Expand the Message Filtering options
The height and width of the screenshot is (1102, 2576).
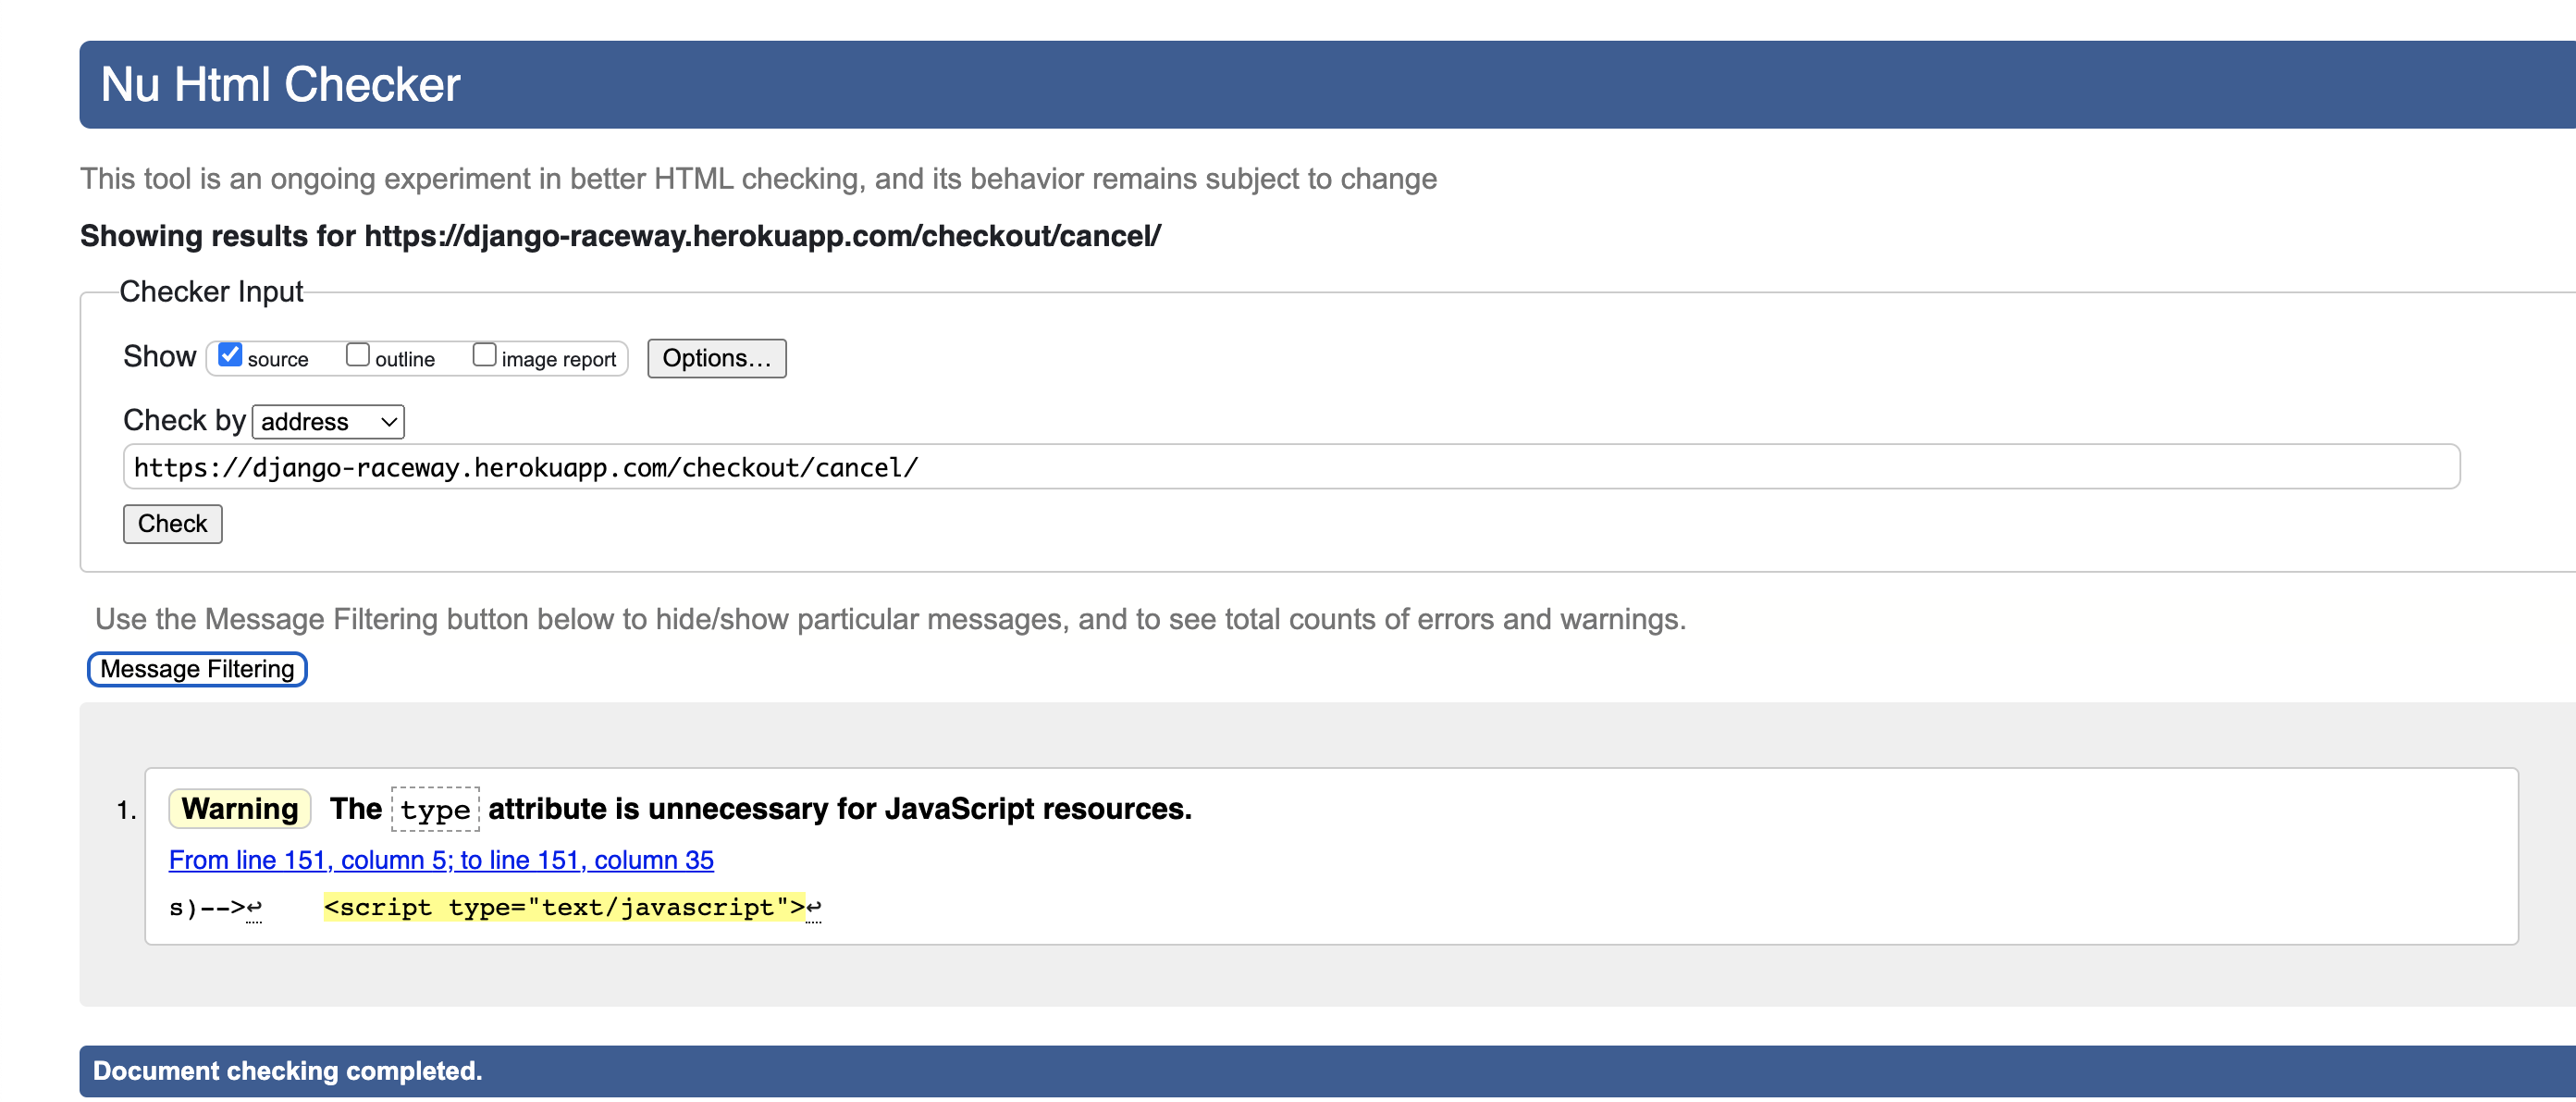click(195, 668)
